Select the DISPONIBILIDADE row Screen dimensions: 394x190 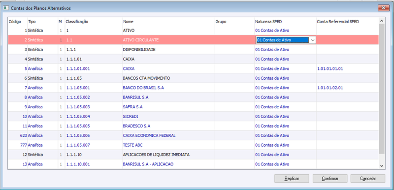pyautogui.click(x=193, y=49)
